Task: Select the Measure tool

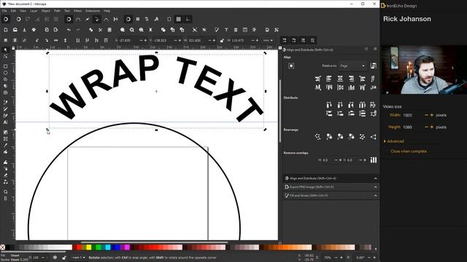Action: (x=5, y=199)
